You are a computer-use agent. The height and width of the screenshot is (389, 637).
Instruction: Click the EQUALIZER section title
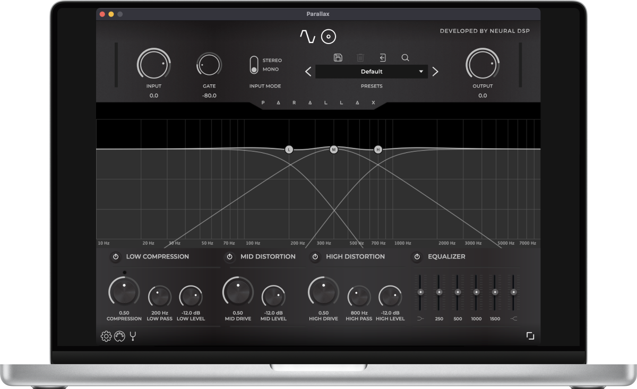pyautogui.click(x=446, y=256)
